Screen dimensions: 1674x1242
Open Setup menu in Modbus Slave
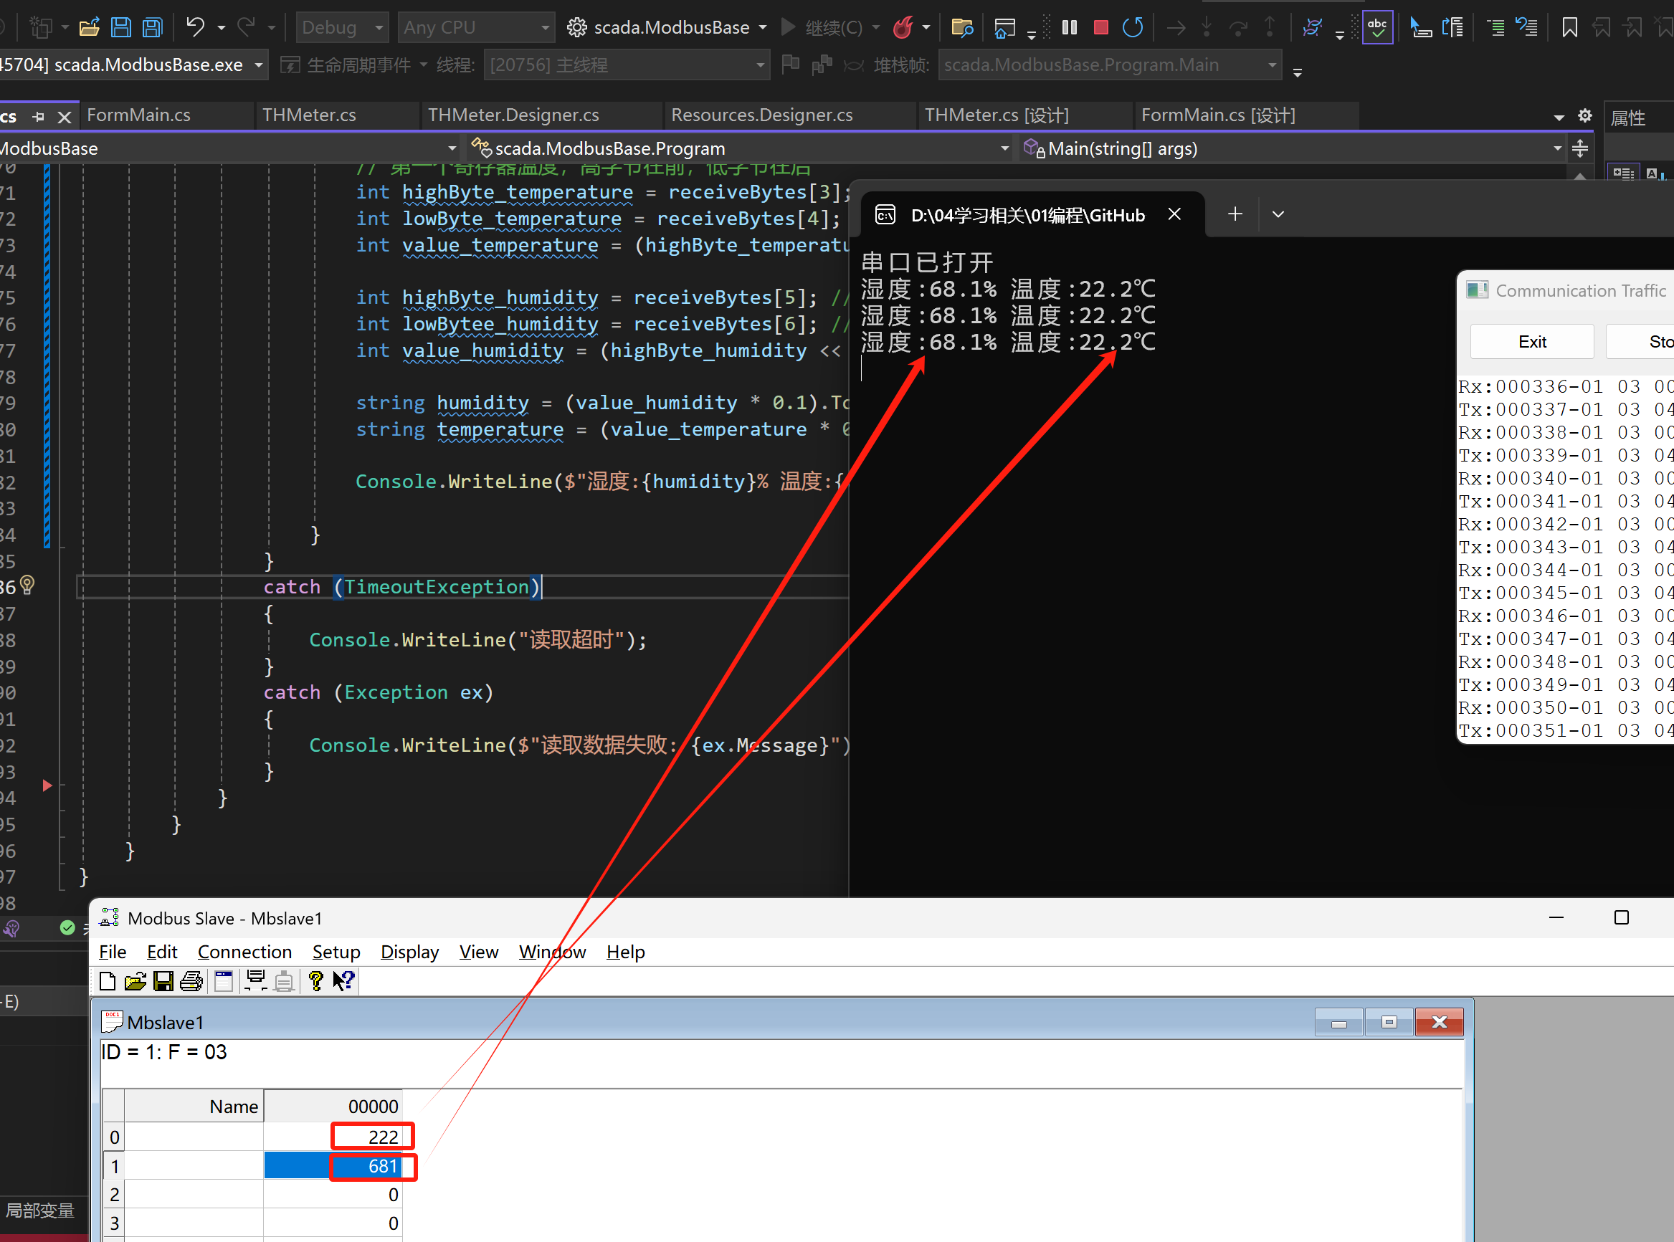336,952
